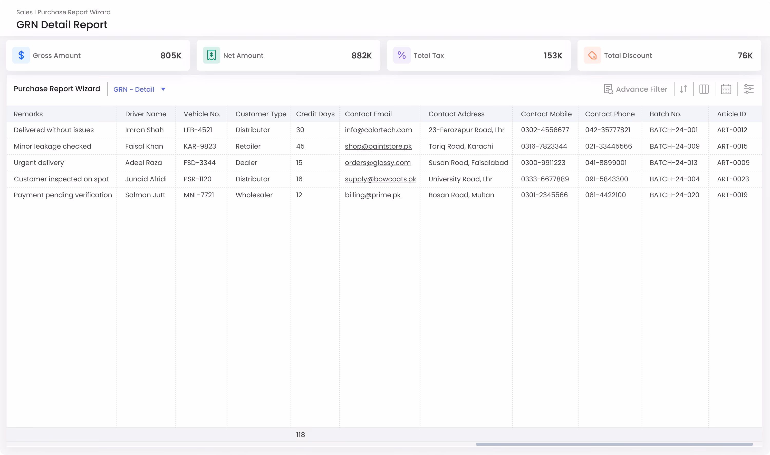Click the Gross Amount dollar icon
This screenshot has height=455, width=770.
[21, 55]
